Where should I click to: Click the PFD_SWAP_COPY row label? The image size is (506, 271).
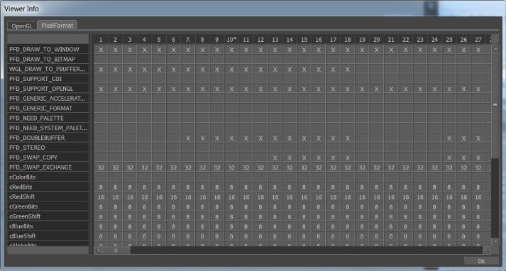tap(48, 157)
